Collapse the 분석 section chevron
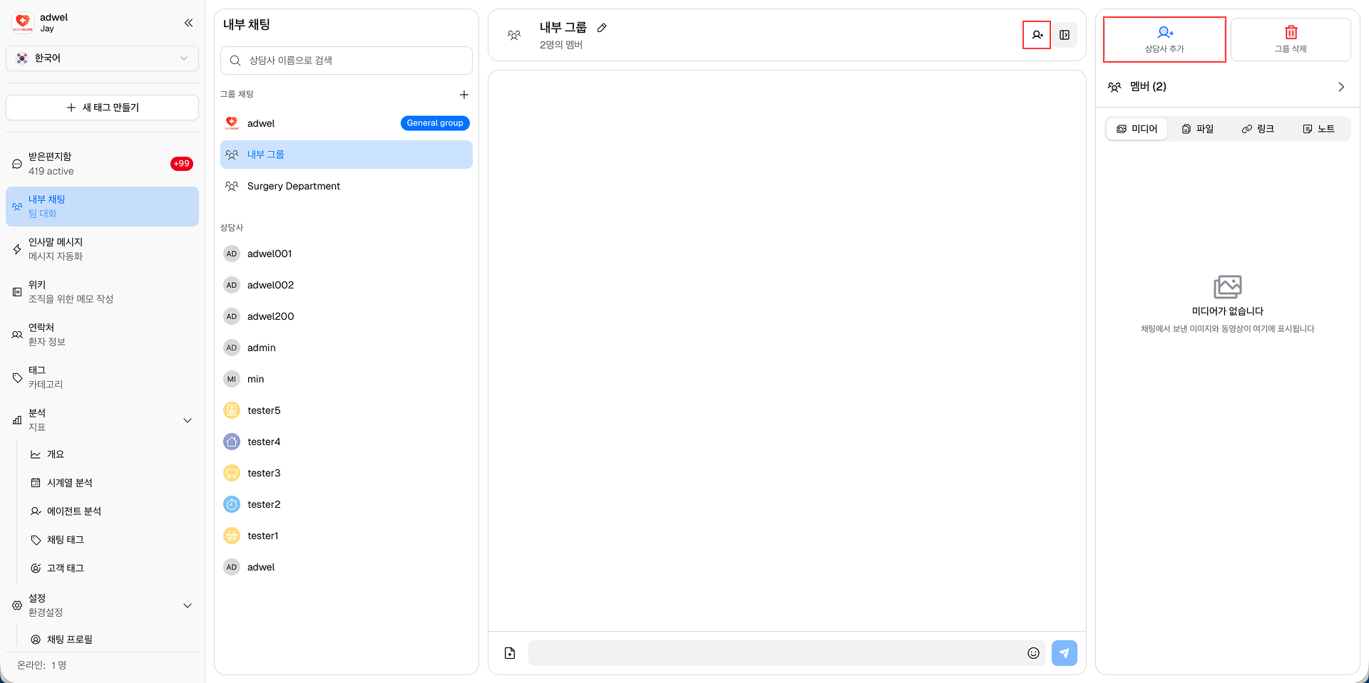This screenshot has height=683, width=1369. coord(188,420)
